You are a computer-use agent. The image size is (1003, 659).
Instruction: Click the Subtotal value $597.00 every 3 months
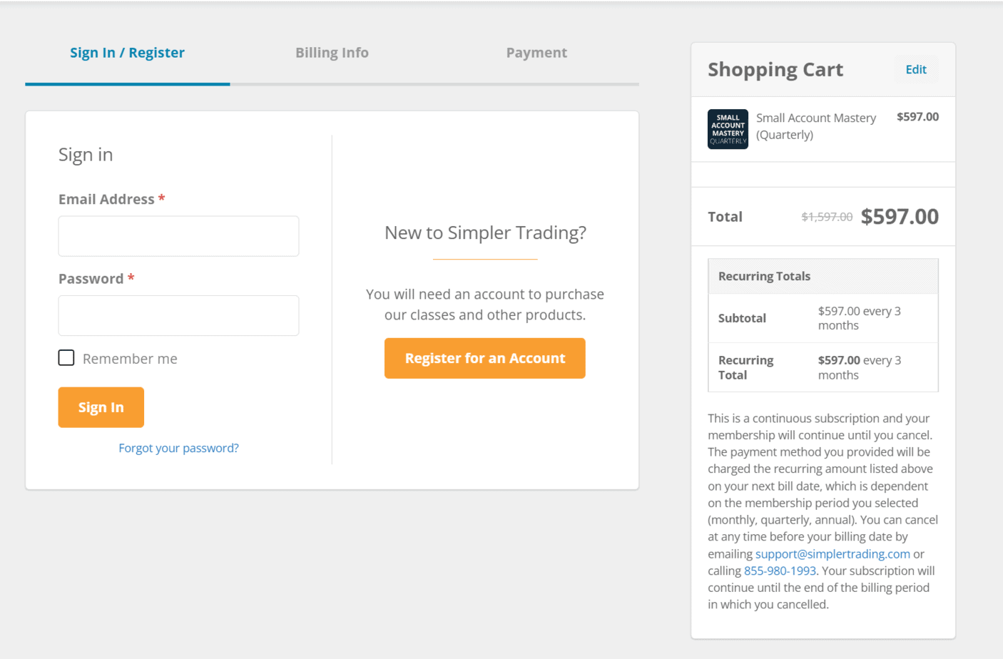coord(860,318)
